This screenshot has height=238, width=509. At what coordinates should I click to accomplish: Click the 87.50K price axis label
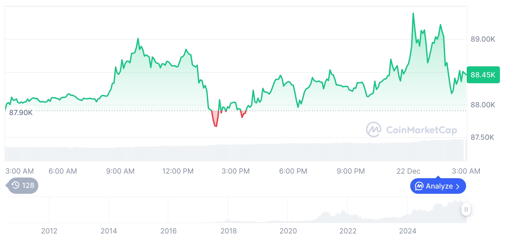[482, 138]
